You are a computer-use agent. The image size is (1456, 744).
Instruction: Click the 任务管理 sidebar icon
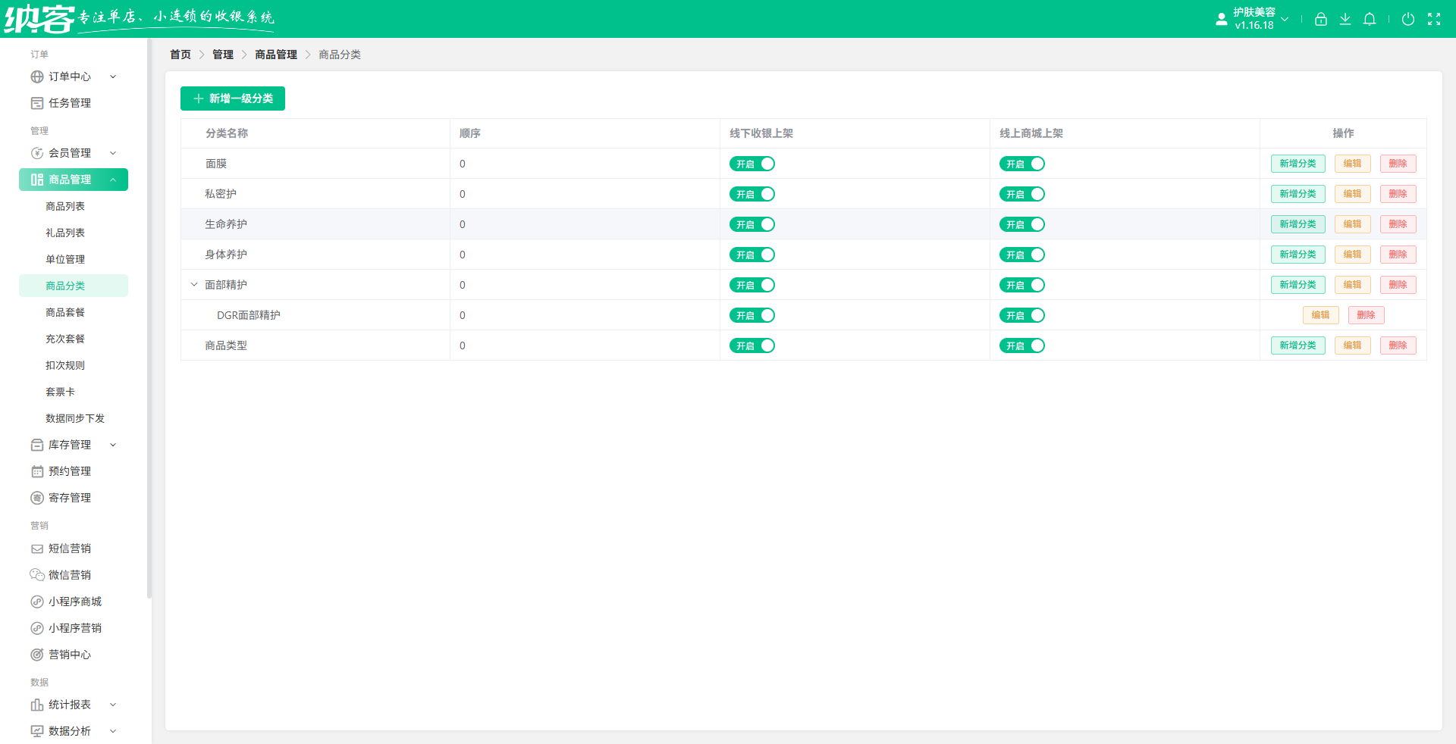click(x=37, y=103)
